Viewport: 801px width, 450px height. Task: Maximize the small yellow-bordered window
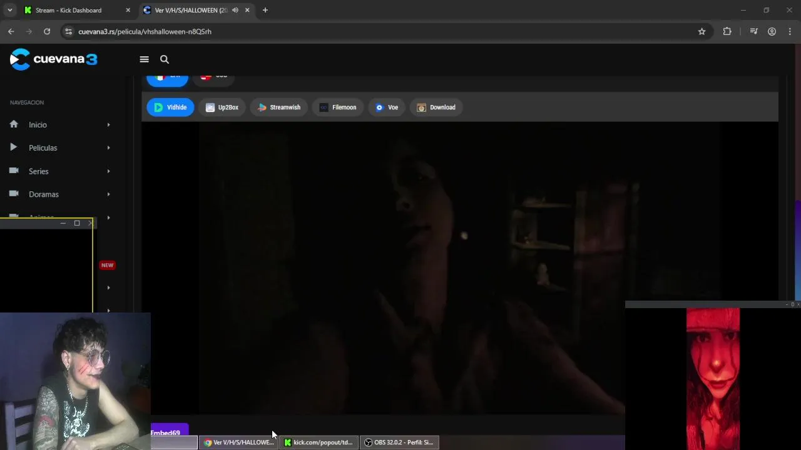click(77, 223)
